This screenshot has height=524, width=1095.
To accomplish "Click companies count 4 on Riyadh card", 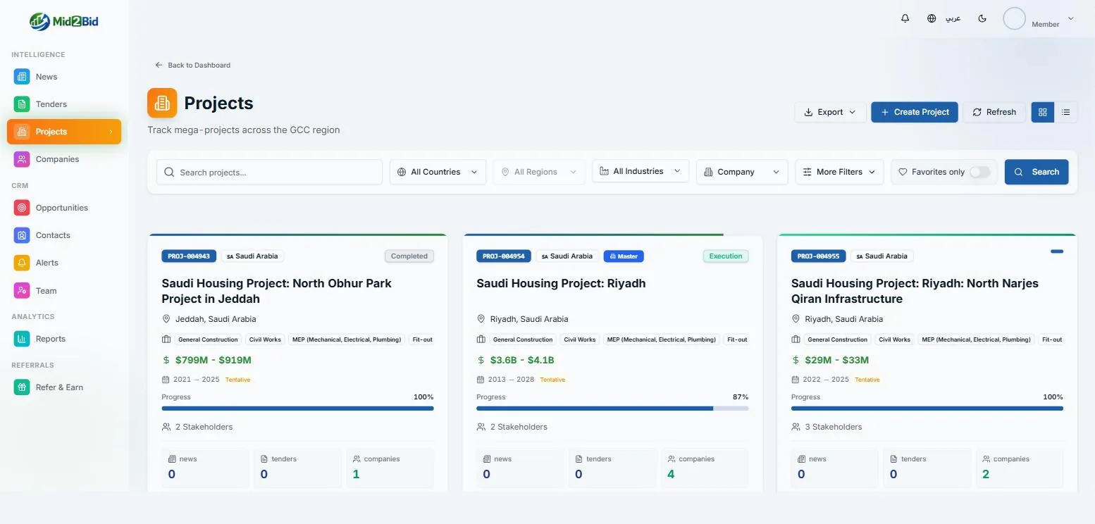I will pos(671,474).
